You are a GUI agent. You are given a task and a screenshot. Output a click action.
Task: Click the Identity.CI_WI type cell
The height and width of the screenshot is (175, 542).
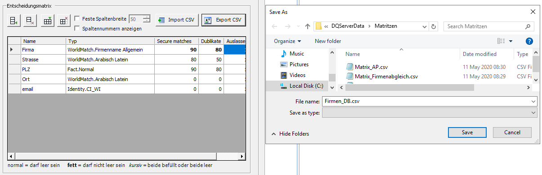click(110, 89)
